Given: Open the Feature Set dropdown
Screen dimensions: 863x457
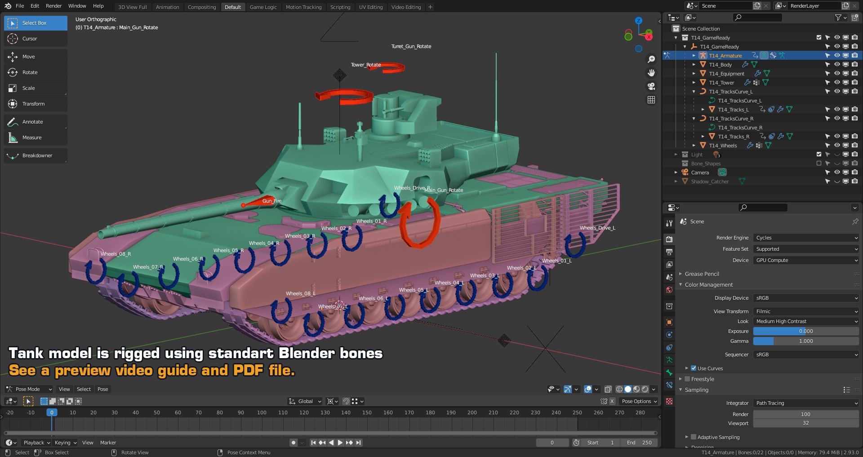Looking at the screenshot, I should click(806, 249).
